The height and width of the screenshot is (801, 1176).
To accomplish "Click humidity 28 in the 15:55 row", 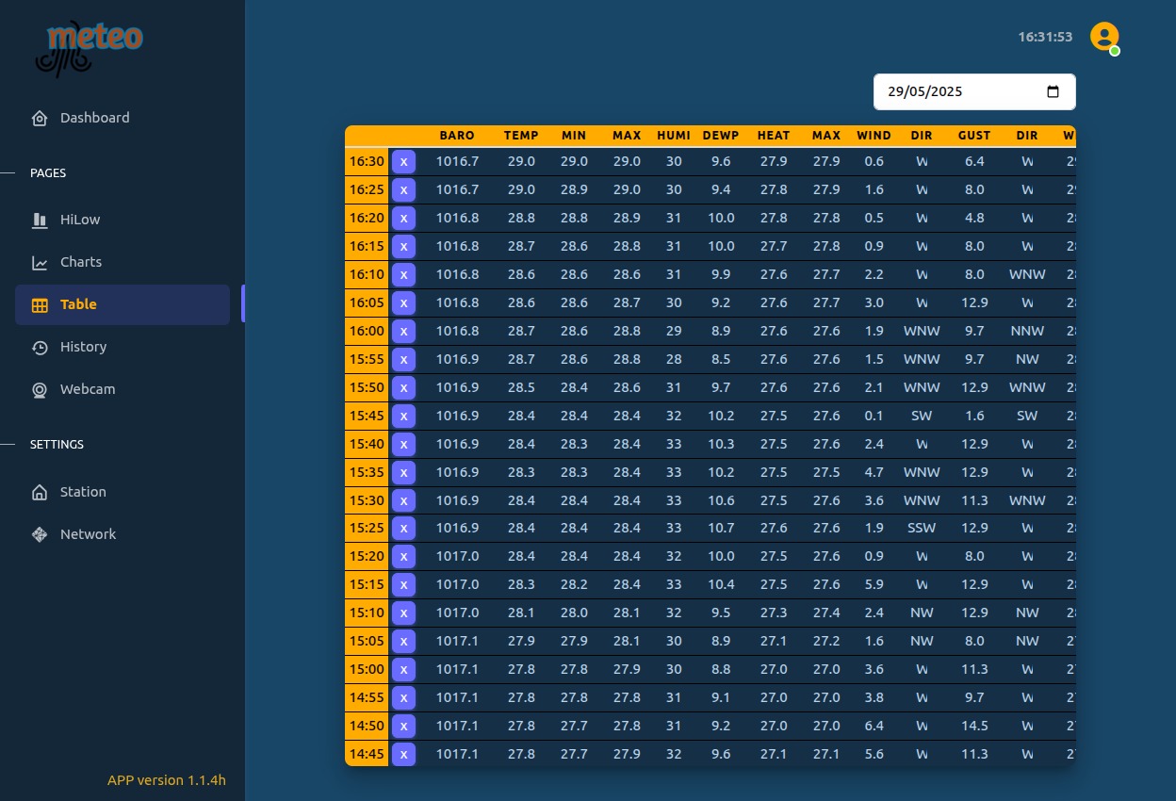I will 674,359.
